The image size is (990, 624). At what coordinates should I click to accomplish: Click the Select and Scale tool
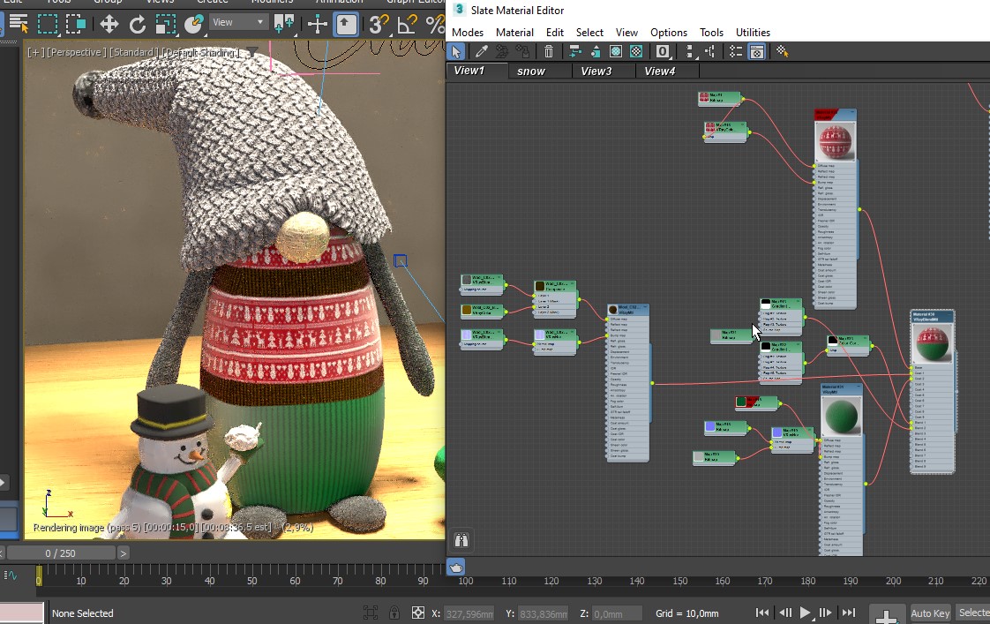point(166,24)
